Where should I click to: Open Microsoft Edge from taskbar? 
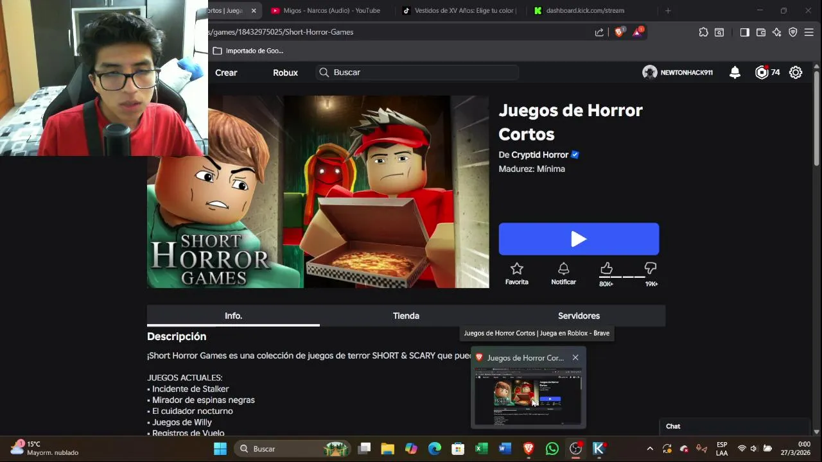tap(435, 449)
